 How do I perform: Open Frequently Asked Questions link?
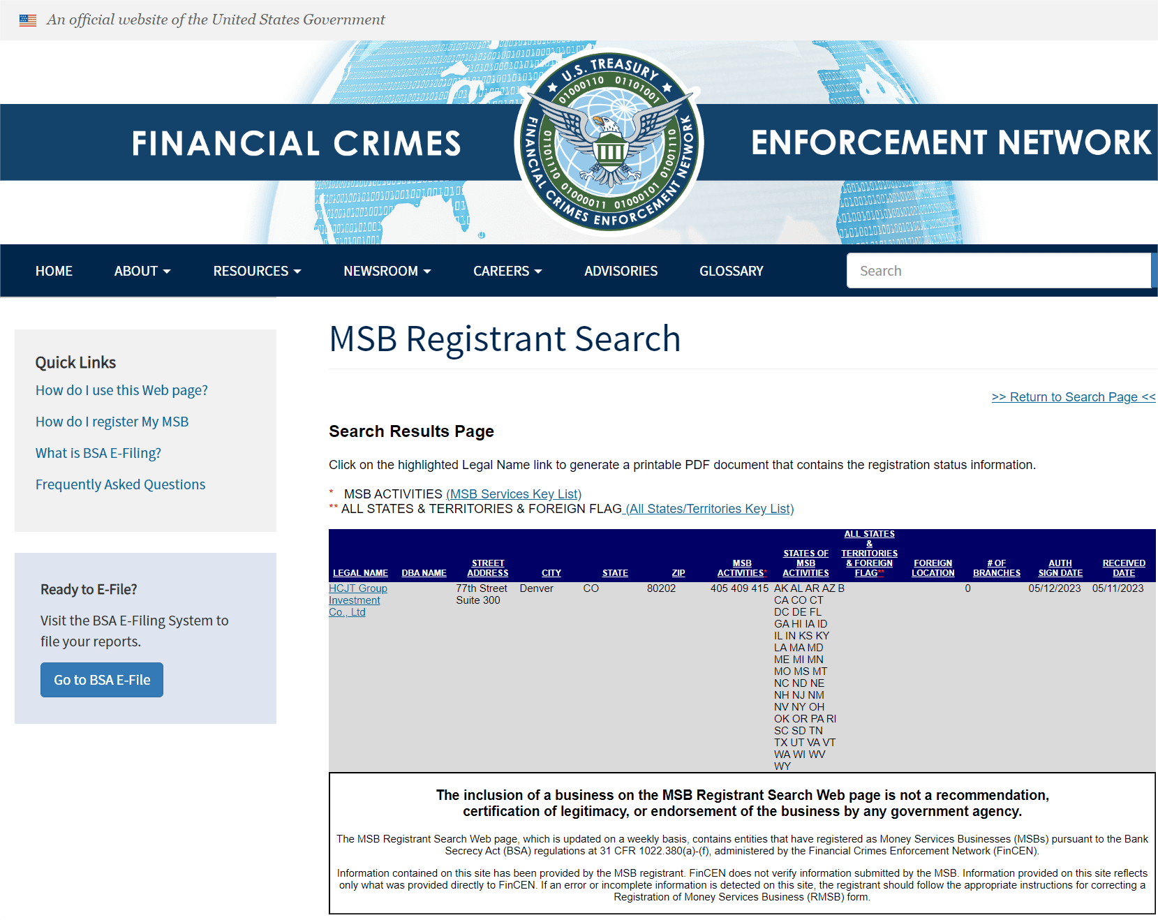[120, 484]
